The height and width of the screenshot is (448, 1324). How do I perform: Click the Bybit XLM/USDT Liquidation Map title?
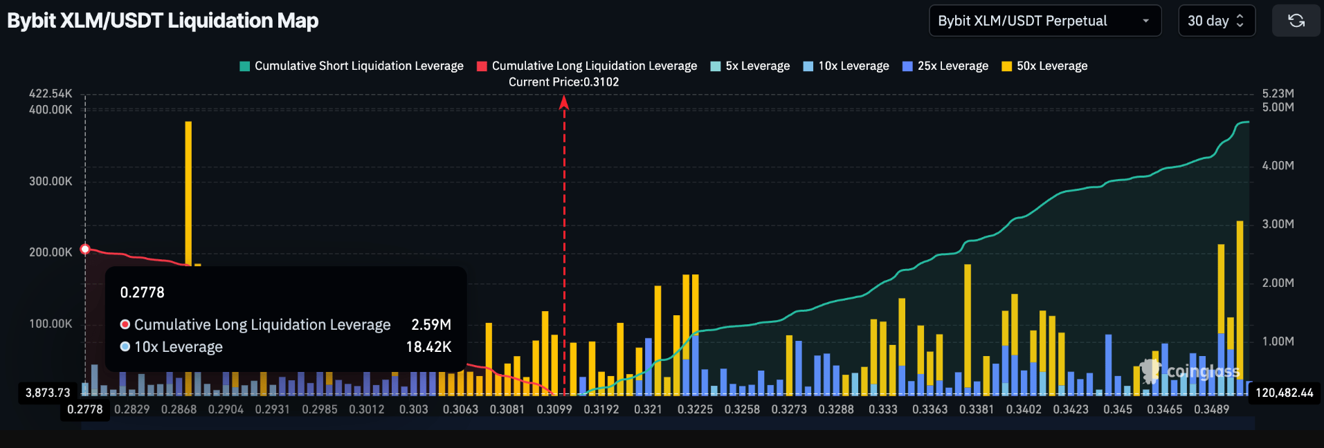[x=163, y=21]
